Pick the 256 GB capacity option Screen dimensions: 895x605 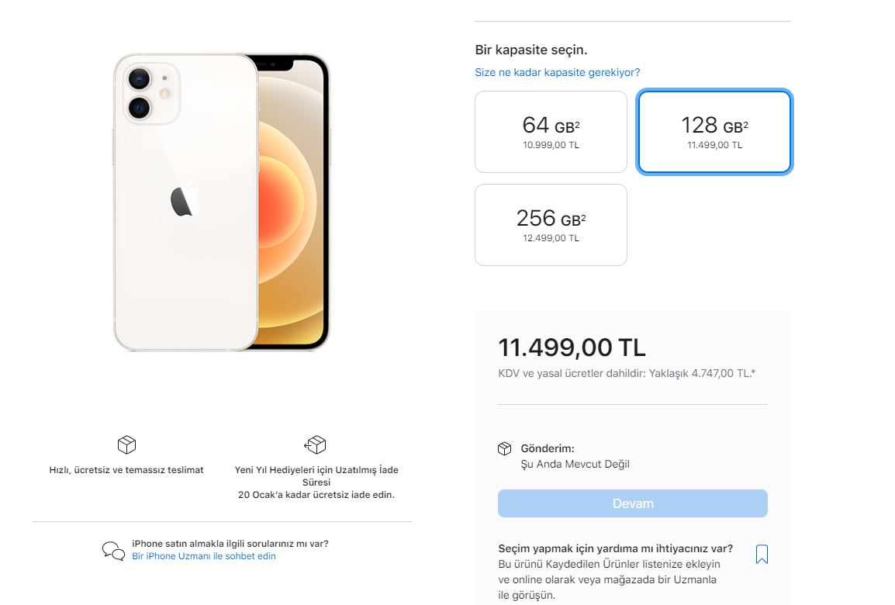click(551, 225)
